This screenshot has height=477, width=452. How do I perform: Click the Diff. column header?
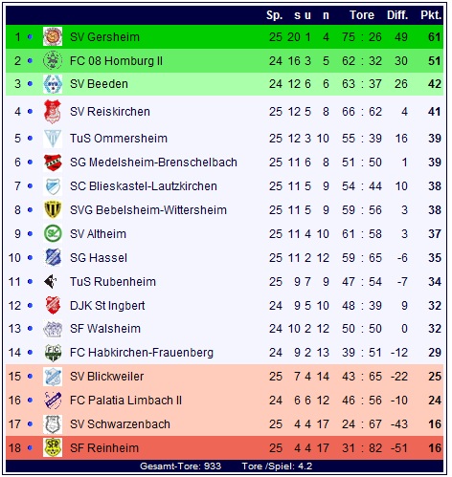coord(397,15)
